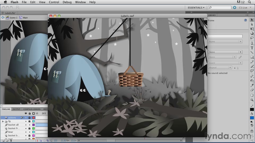255x143 pixels.
Task: Open the Library panel options menu
Action: 247,15
